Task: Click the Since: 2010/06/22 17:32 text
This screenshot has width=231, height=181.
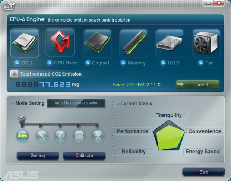Action: tap(137, 85)
